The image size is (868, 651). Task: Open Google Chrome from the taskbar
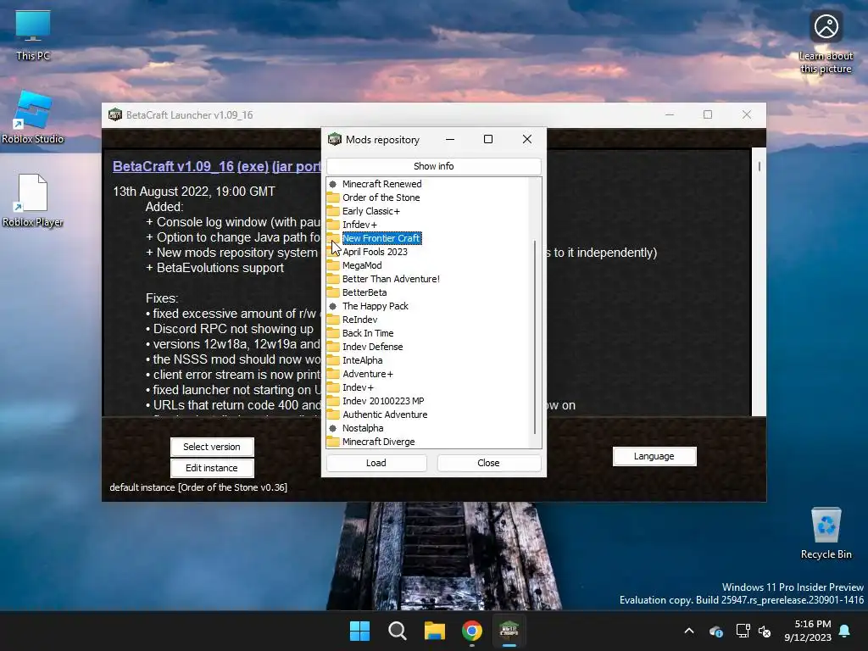pyautogui.click(x=471, y=631)
